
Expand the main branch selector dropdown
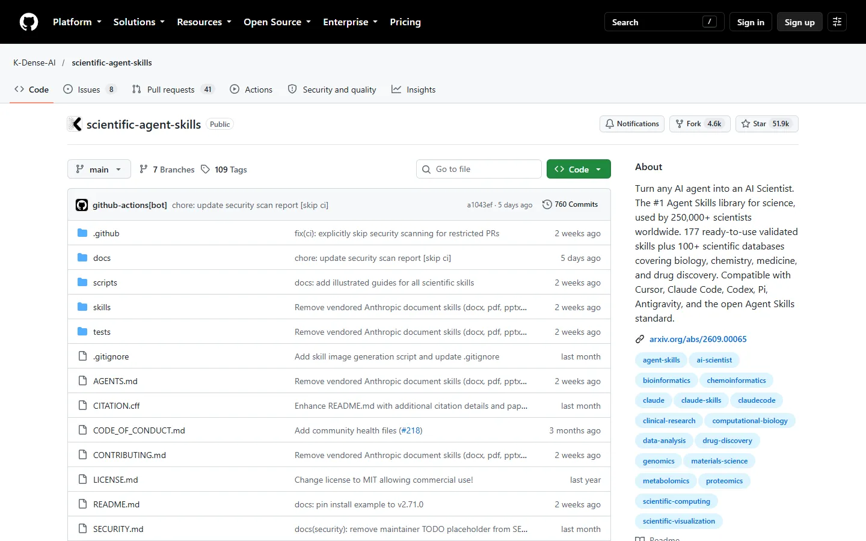click(99, 170)
